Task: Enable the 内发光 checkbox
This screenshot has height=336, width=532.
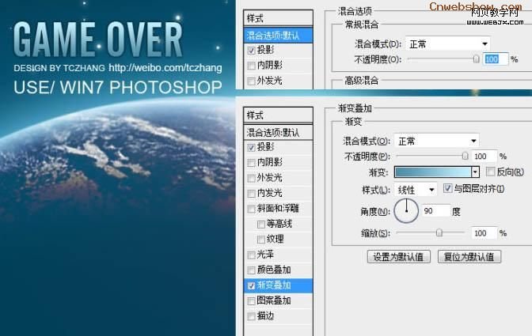Action: (251, 194)
